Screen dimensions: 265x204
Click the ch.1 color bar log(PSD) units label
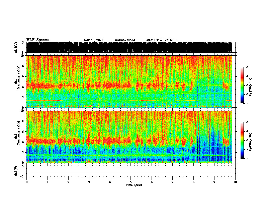(x=250, y=87)
